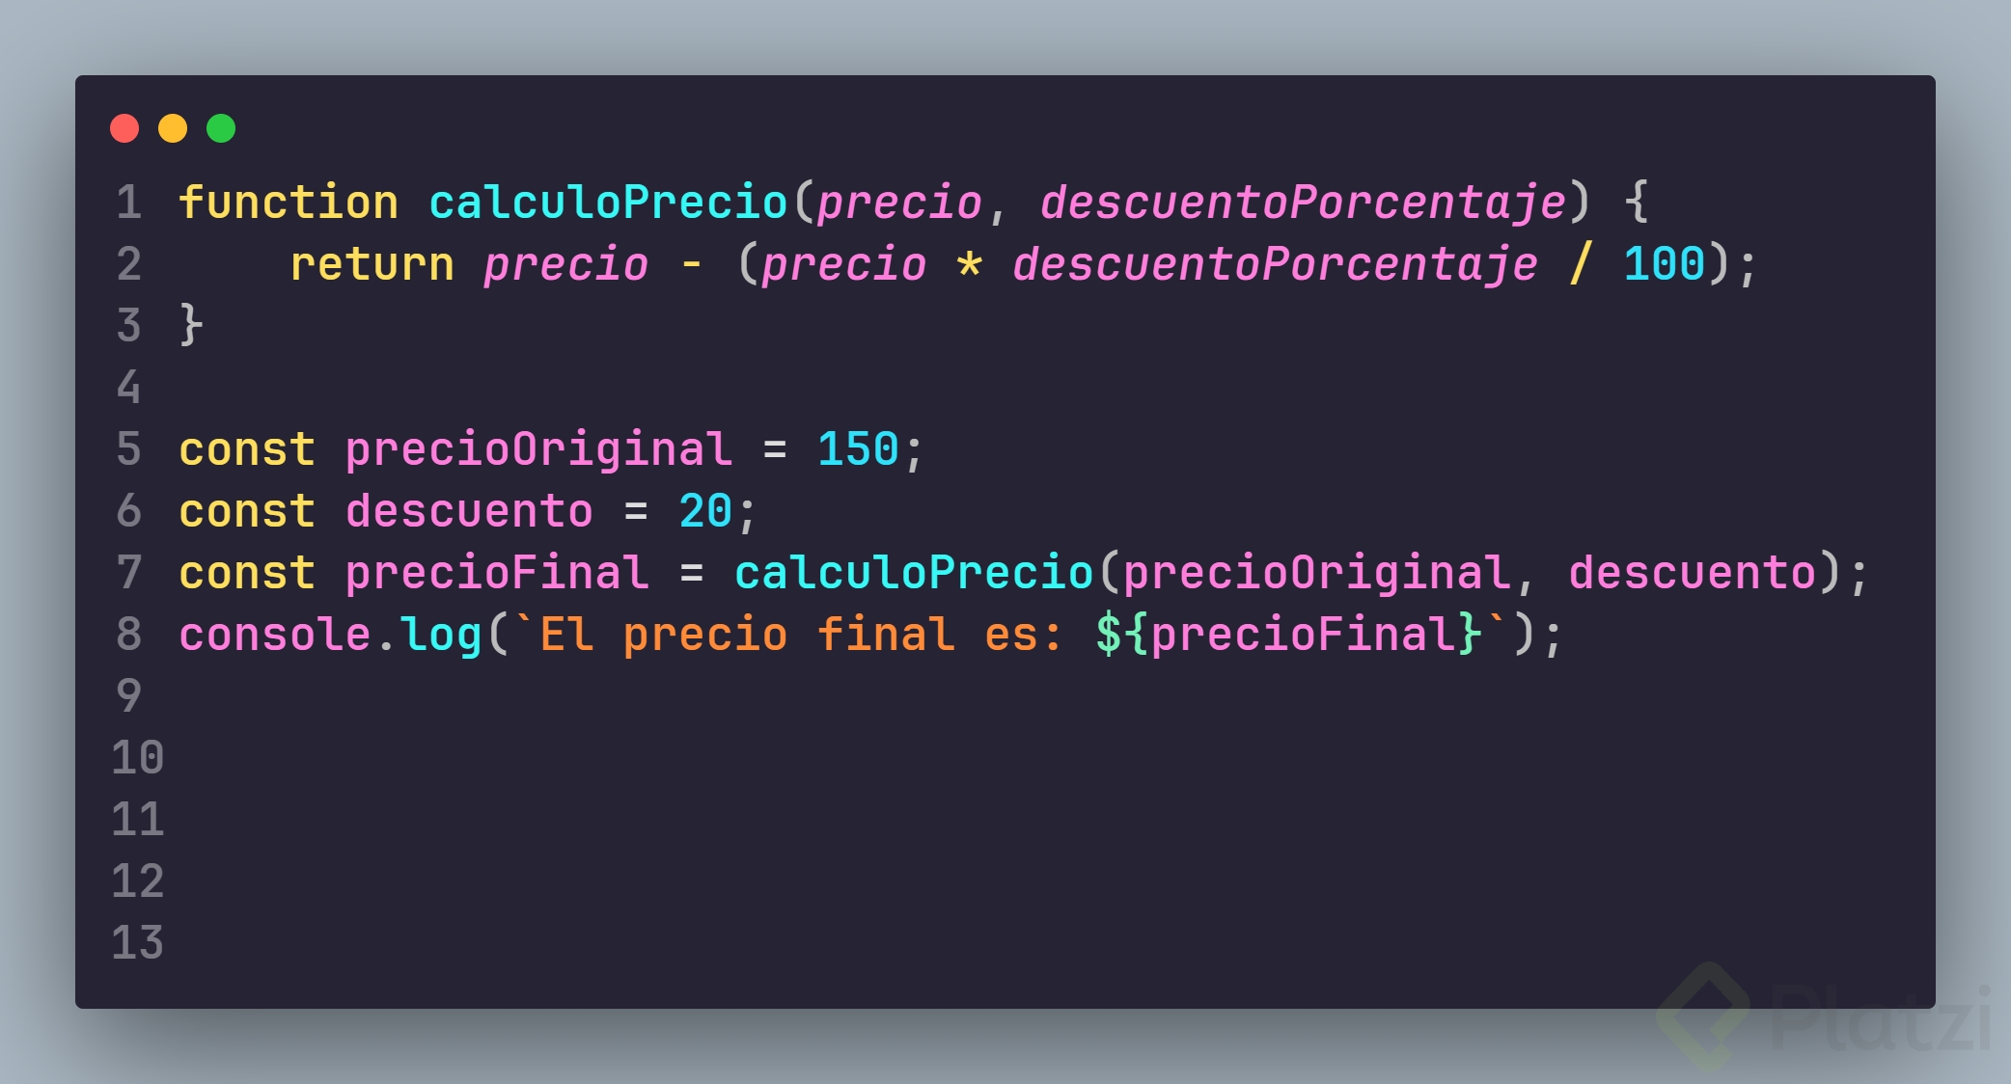Screen dimensions: 2011x1084
Task: Click the Platzi watermark logo
Action: 1824,1017
